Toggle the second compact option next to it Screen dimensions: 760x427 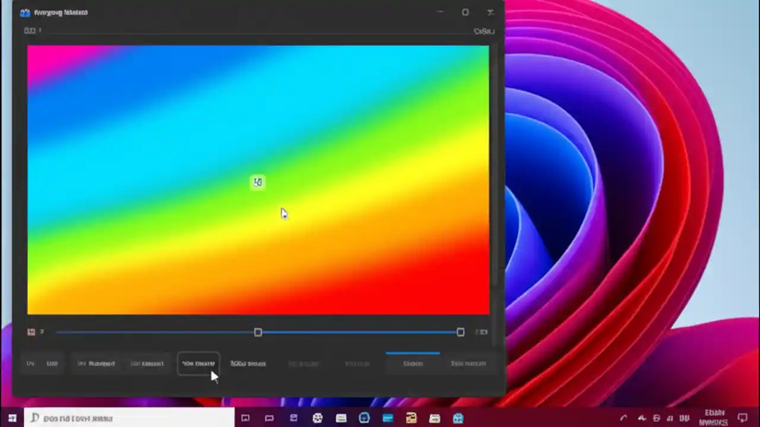click(x=52, y=363)
